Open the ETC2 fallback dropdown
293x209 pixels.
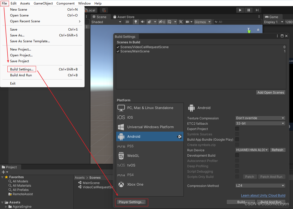[x=260, y=123]
